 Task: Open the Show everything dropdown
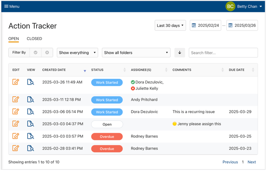click(x=77, y=53)
